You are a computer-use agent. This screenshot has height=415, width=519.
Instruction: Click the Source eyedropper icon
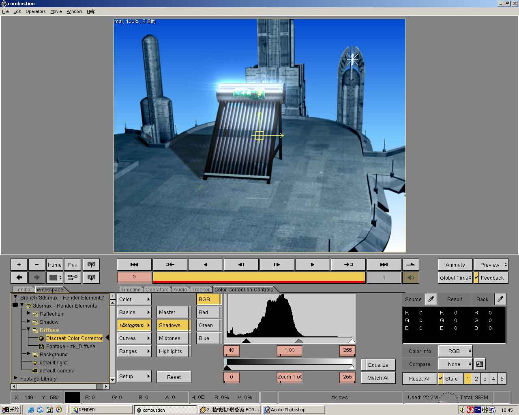tap(431, 299)
